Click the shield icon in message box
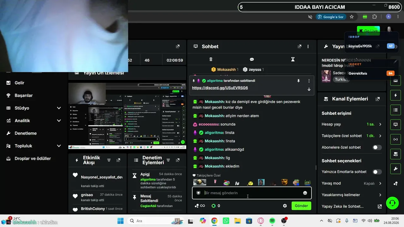 pyautogui.click(x=198, y=193)
